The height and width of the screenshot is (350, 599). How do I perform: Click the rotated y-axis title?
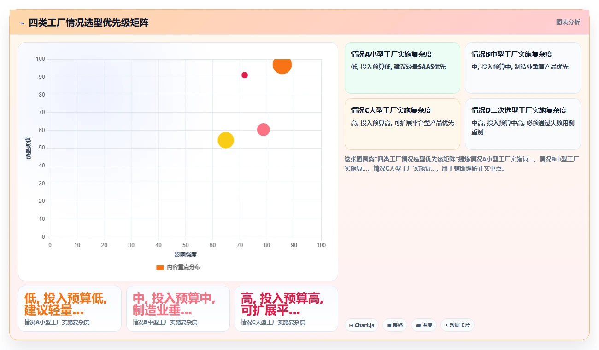[29, 148]
